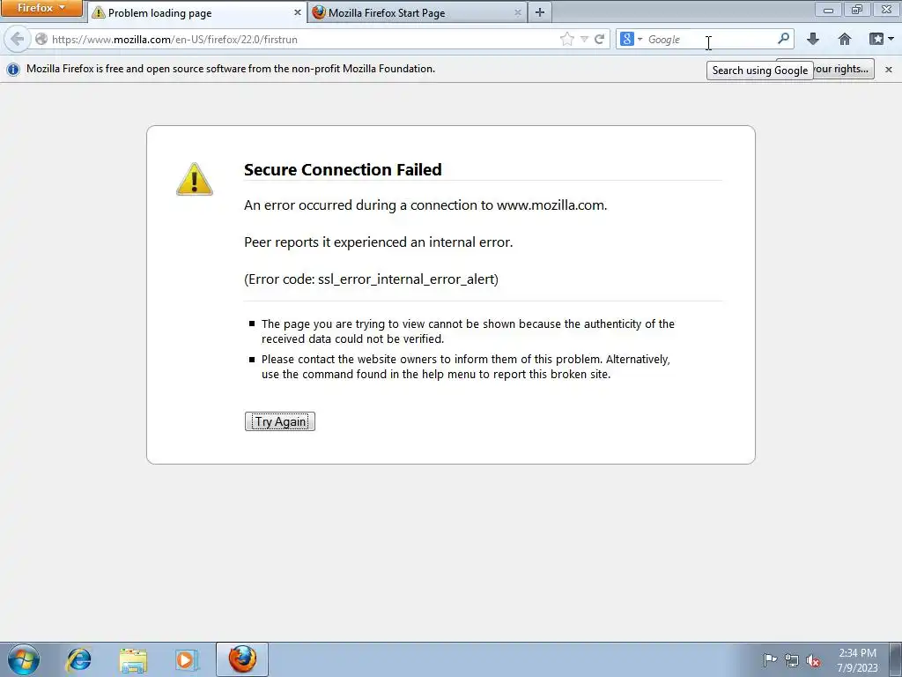Go to the Home page icon
This screenshot has width=902, height=677.
pyautogui.click(x=845, y=39)
